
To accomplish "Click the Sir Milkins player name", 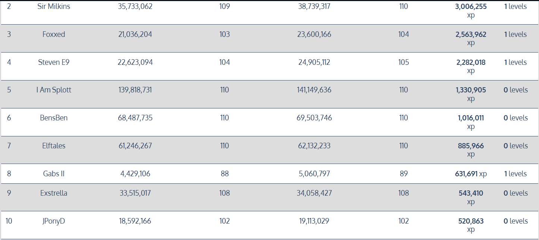I will (x=54, y=6).
